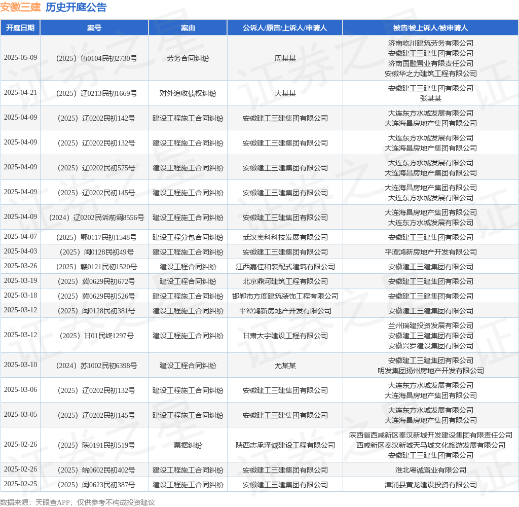Click case number 闽0128民初381号

coord(96,311)
